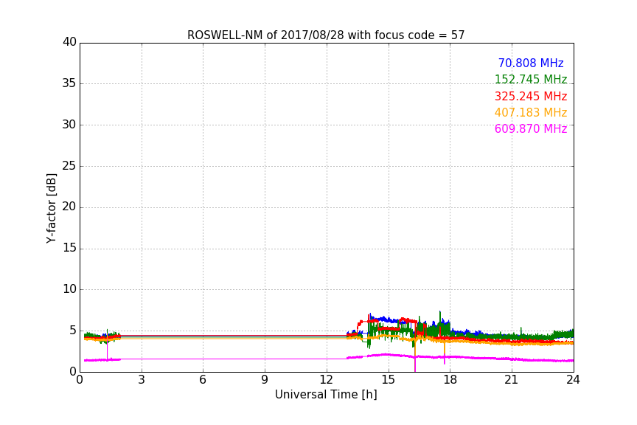637x425 pixels.
Task: Select the 152.745 MHz legend label
Action: click(x=531, y=79)
